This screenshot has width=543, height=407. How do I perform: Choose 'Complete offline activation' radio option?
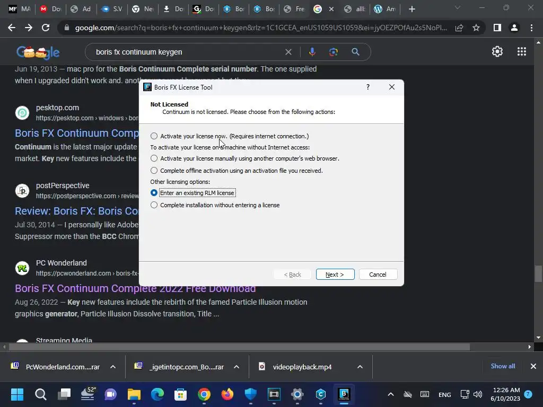[x=154, y=171]
